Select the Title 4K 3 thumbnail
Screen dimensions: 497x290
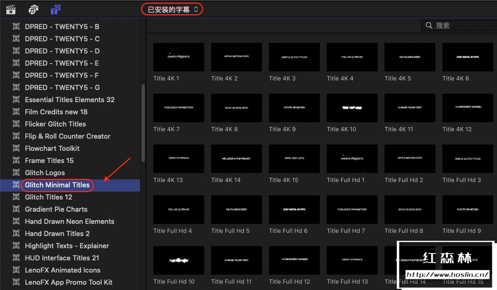(294, 57)
